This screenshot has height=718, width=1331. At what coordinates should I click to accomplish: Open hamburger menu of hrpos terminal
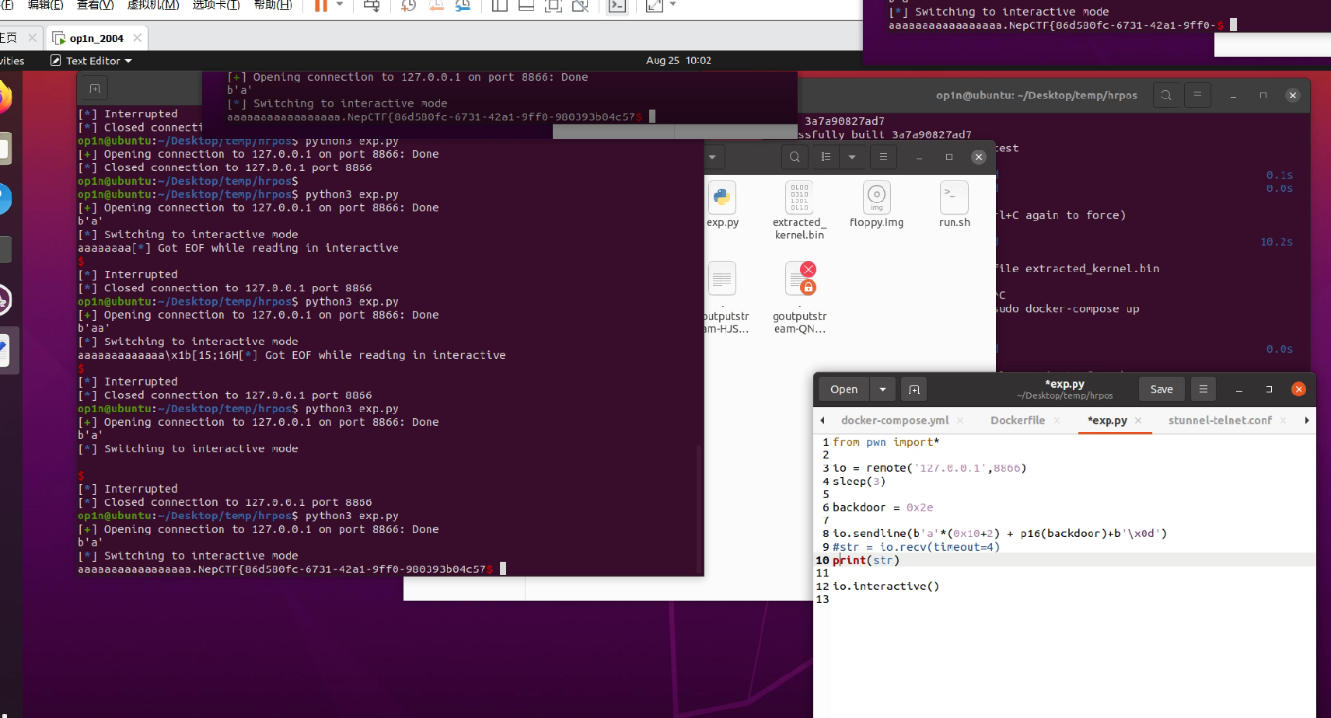click(1197, 95)
